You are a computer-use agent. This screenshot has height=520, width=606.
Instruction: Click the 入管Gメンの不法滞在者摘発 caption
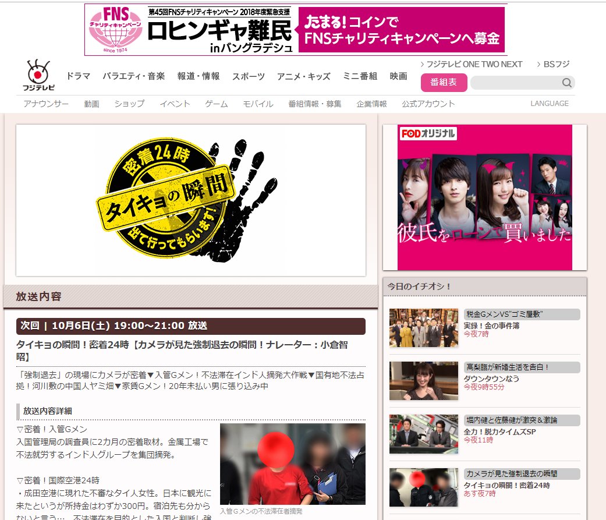click(x=261, y=511)
